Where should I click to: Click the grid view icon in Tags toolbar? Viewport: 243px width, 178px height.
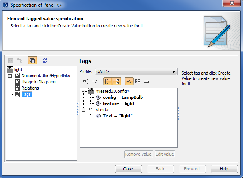pos(138,81)
